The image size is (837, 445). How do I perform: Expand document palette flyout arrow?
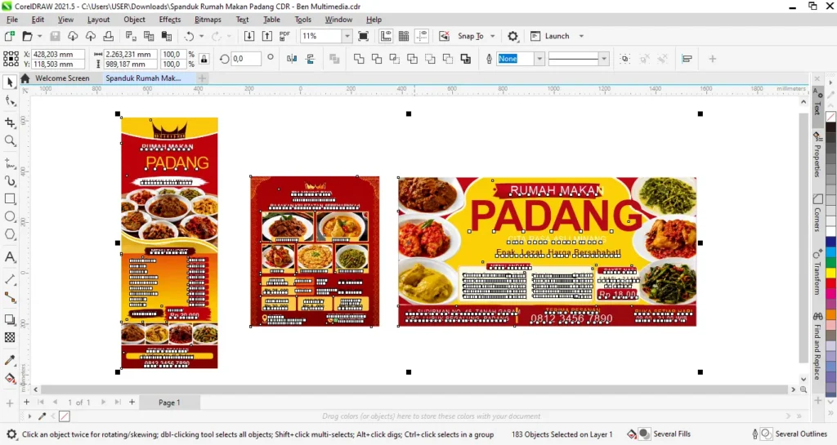[29, 416]
